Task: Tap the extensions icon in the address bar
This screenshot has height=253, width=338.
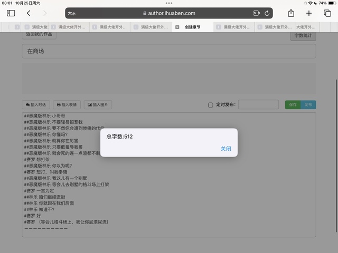Action: tap(257, 13)
